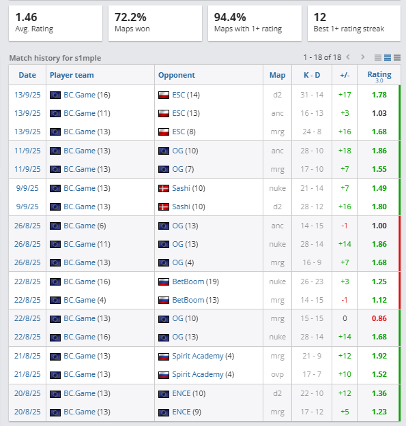The image size is (406, 426).
Task: Open the 9/9/25 date with rating 1.80
Action: point(27,207)
